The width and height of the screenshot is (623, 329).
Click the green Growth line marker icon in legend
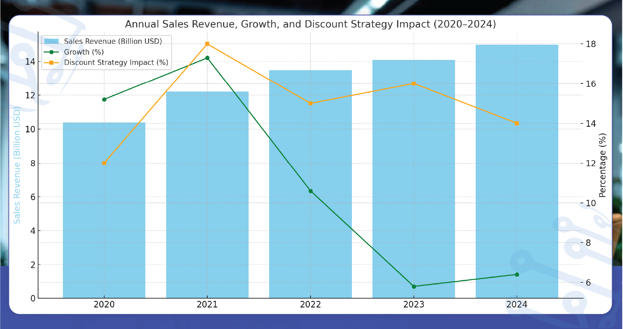[x=52, y=52]
